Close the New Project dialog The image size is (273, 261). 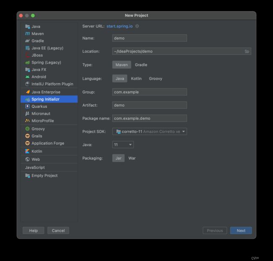click(x=21, y=16)
